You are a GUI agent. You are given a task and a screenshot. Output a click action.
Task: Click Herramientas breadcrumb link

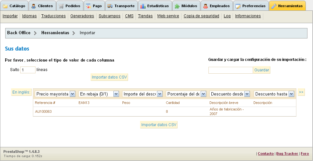[x=55, y=33]
